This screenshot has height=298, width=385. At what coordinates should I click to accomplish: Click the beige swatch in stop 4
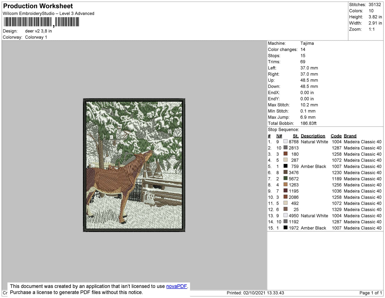pyautogui.click(x=285, y=160)
